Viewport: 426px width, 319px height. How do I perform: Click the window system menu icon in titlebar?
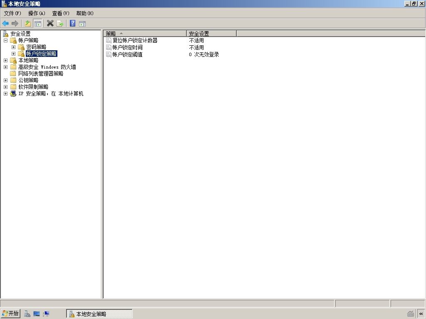click(4, 4)
